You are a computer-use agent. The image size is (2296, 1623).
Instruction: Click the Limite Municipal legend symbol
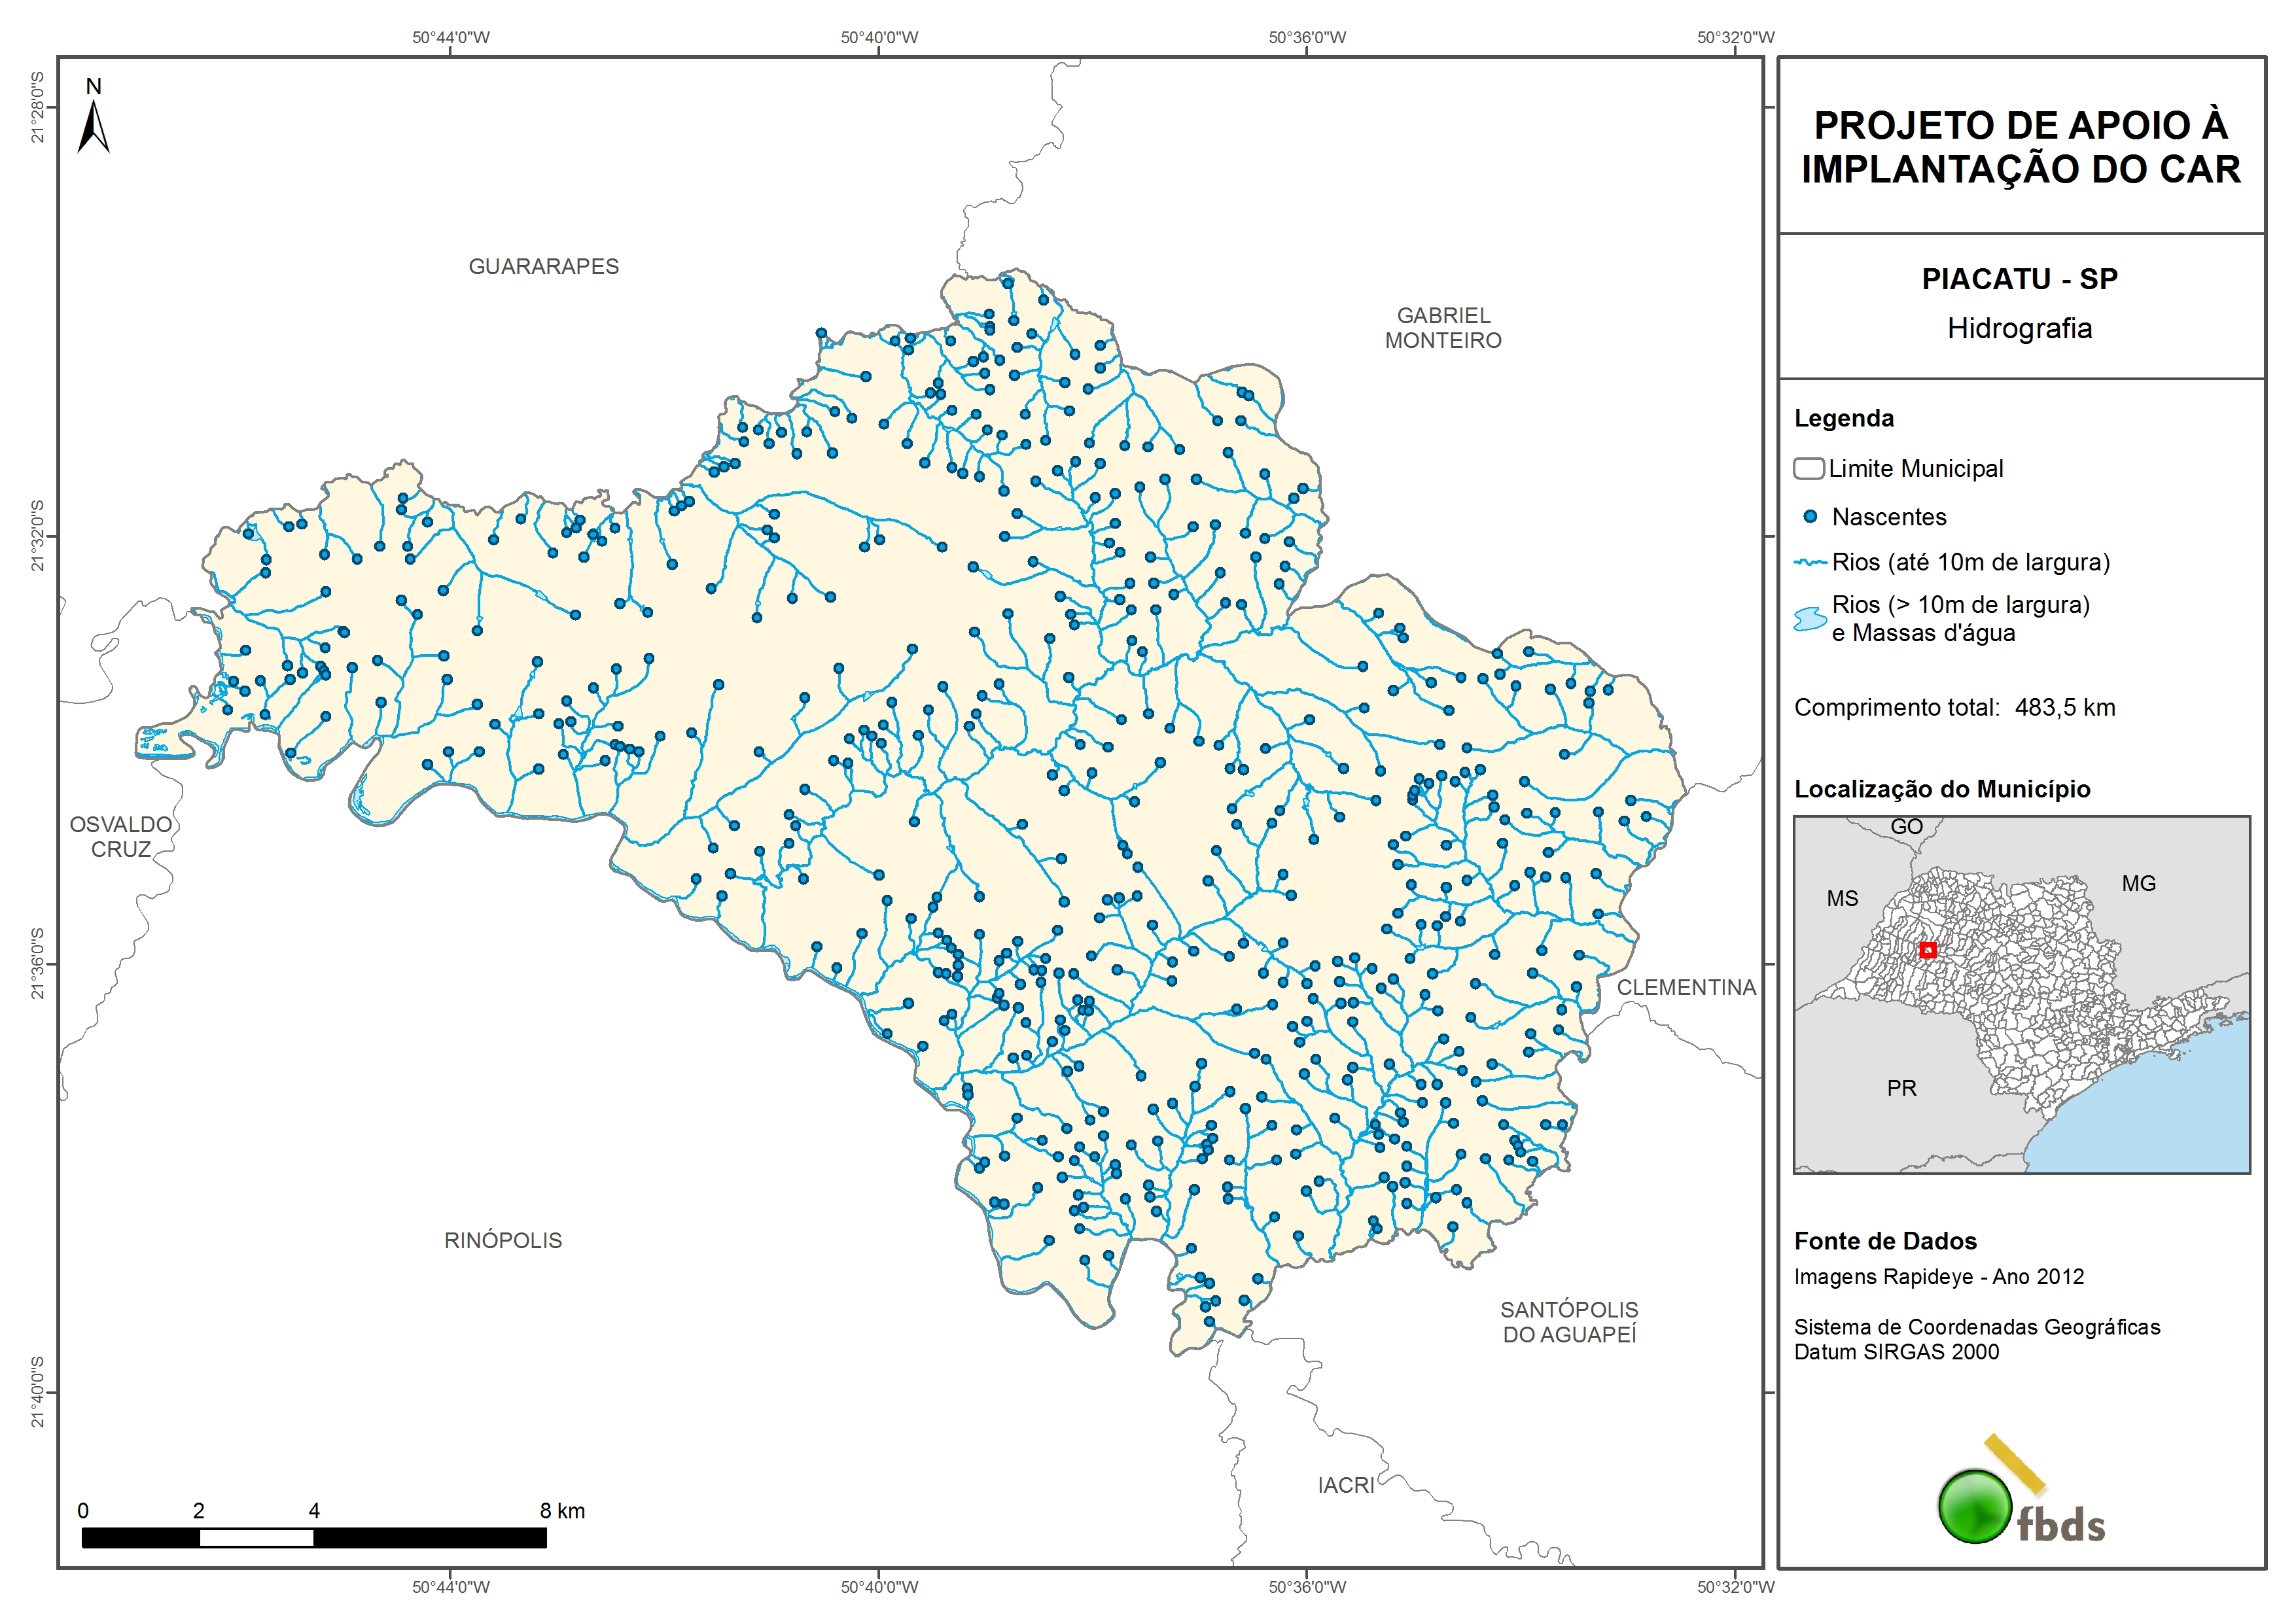coord(1809,468)
